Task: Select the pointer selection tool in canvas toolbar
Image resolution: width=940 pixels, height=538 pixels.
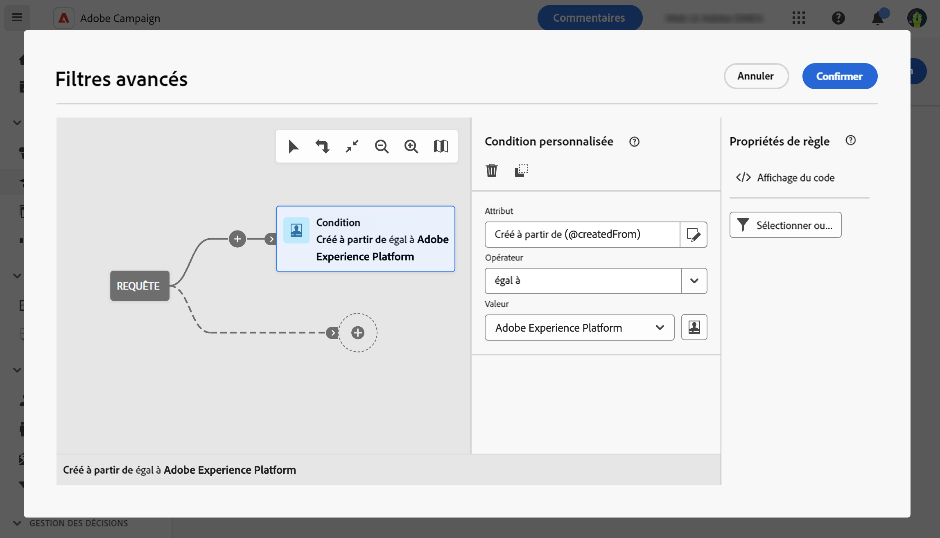Action: [x=293, y=146]
